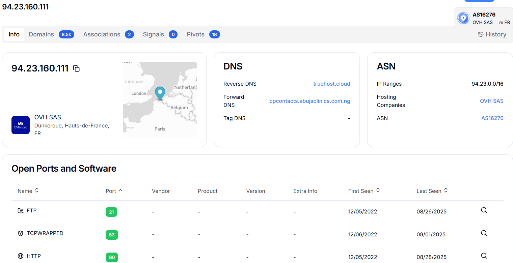Follow the truehost.cloud reverse DNS link

click(x=332, y=84)
